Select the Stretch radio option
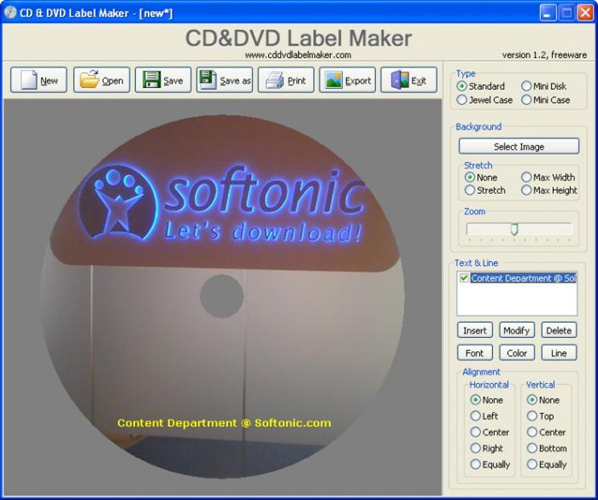 (470, 190)
